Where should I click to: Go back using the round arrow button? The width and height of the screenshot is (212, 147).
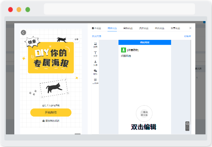click(23, 32)
